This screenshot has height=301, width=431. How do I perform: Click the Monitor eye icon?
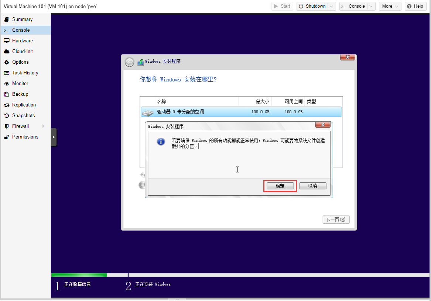point(6,84)
